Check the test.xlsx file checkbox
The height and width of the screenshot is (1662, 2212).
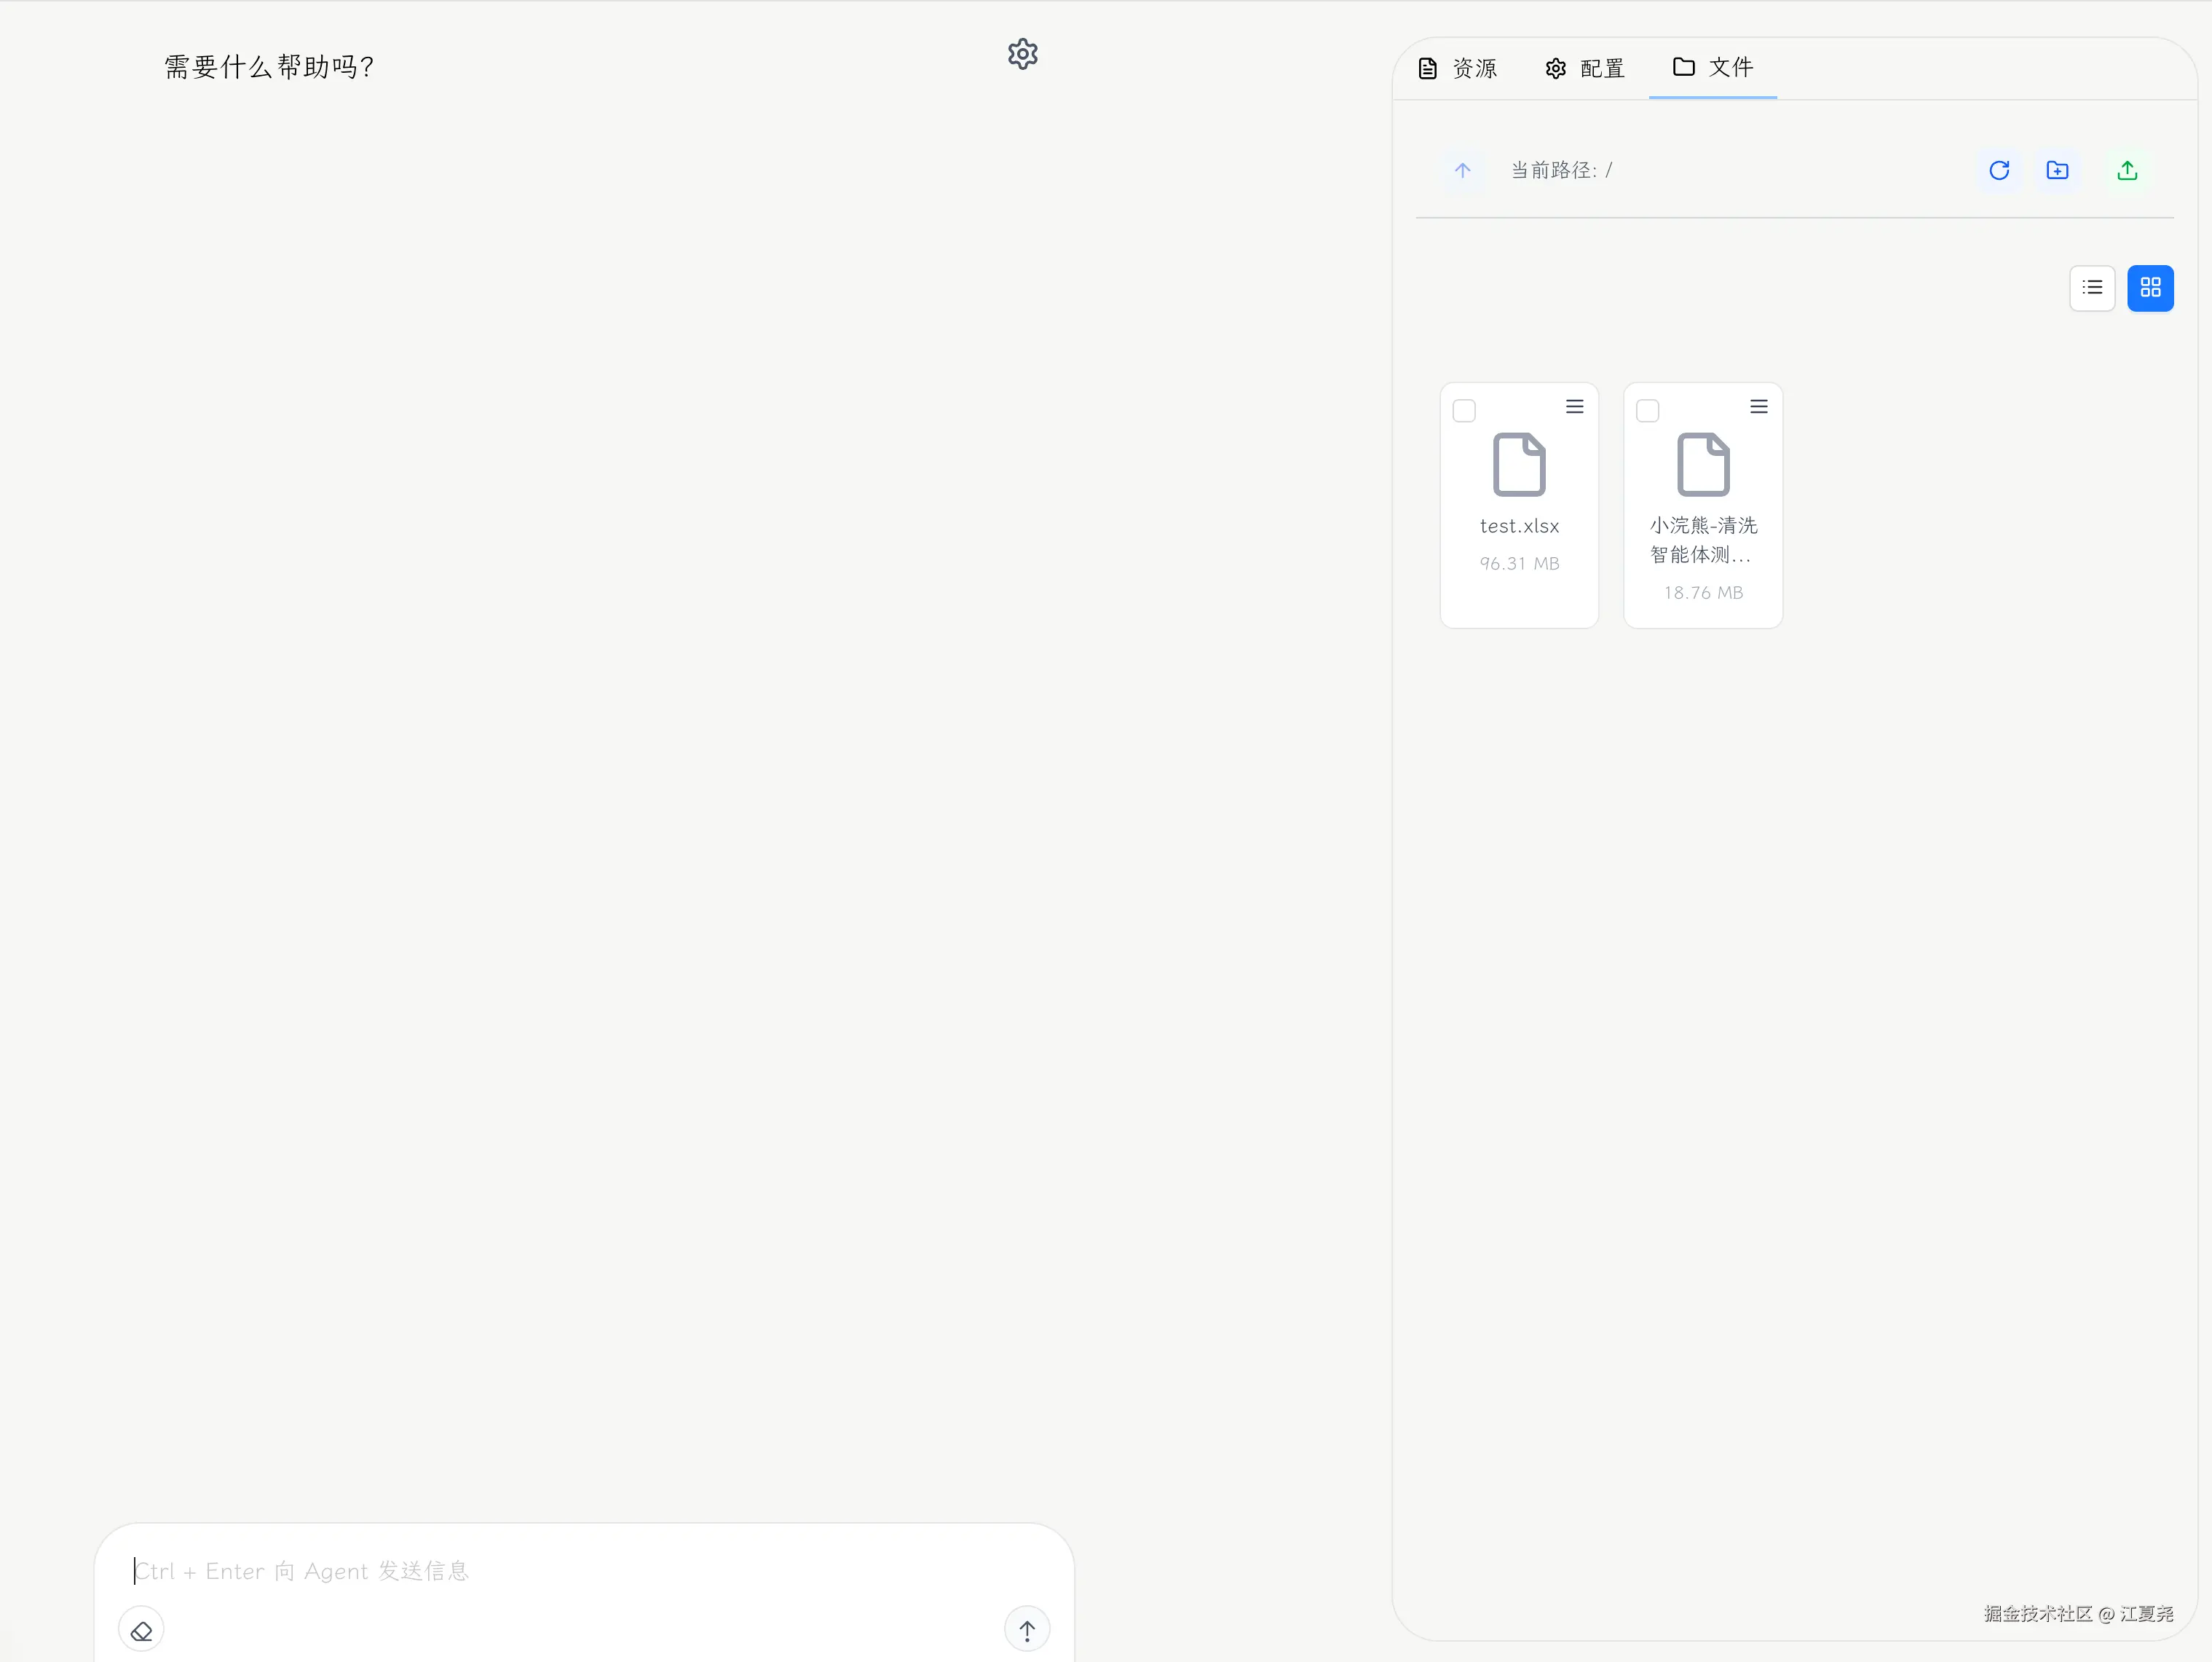(1464, 411)
